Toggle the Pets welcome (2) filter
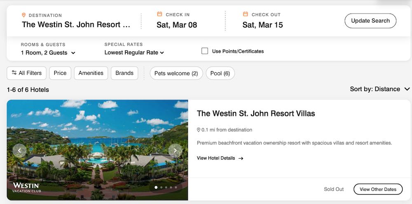This screenshot has width=412, height=204. [x=176, y=73]
